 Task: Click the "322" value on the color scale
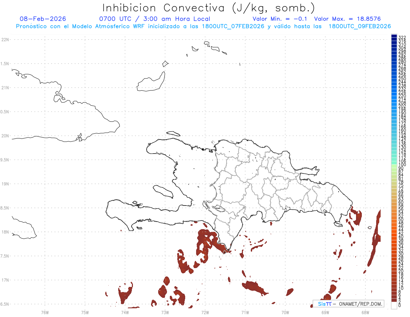[402, 37]
